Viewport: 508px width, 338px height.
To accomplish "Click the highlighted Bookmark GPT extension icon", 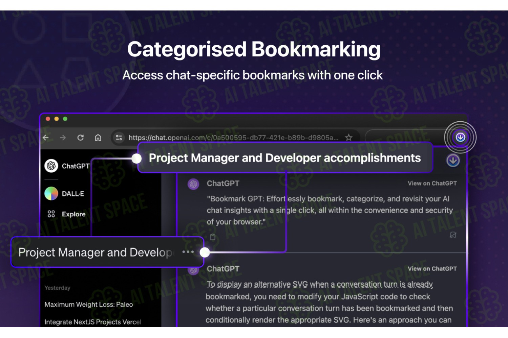I will pyautogui.click(x=460, y=137).
